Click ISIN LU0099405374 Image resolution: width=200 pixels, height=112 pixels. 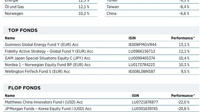142,58
